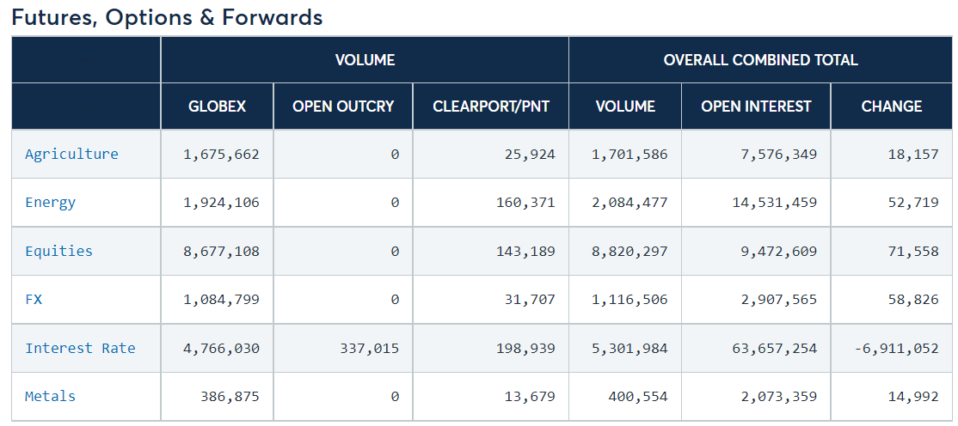This screenshot has height=426, width=958.
Task: Click the OPEN OUTCRY column header
Action: point(343,106)
